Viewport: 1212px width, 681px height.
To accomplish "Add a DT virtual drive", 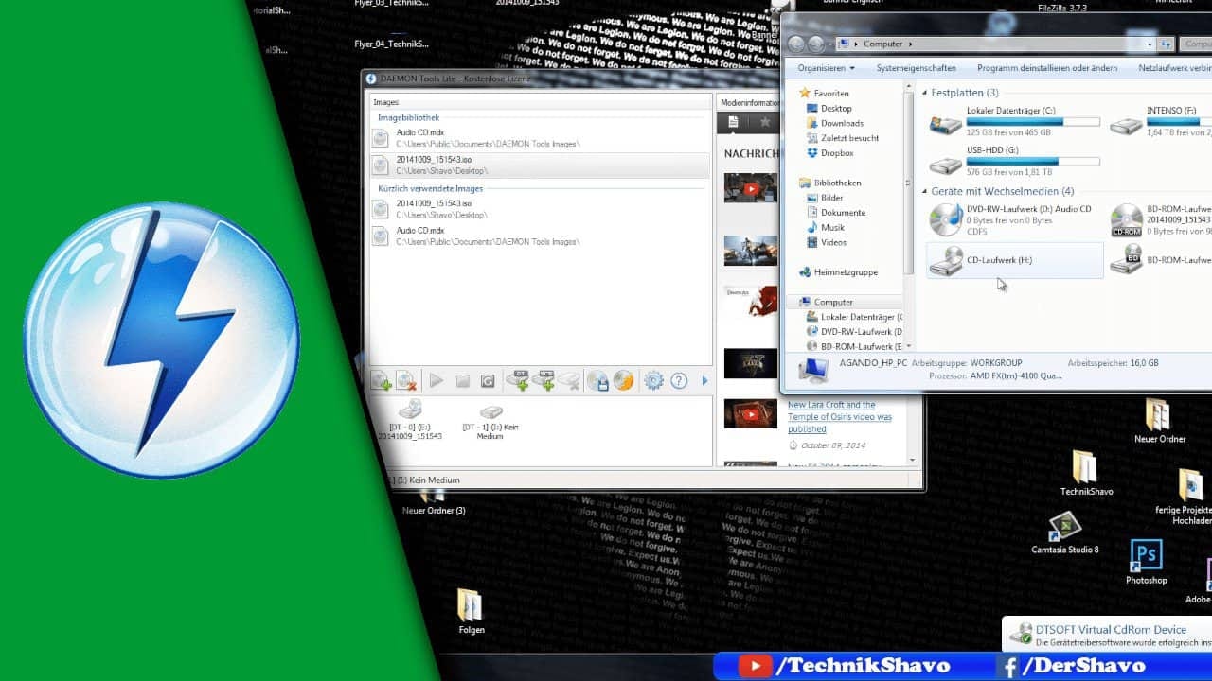I will coord(518,380).
